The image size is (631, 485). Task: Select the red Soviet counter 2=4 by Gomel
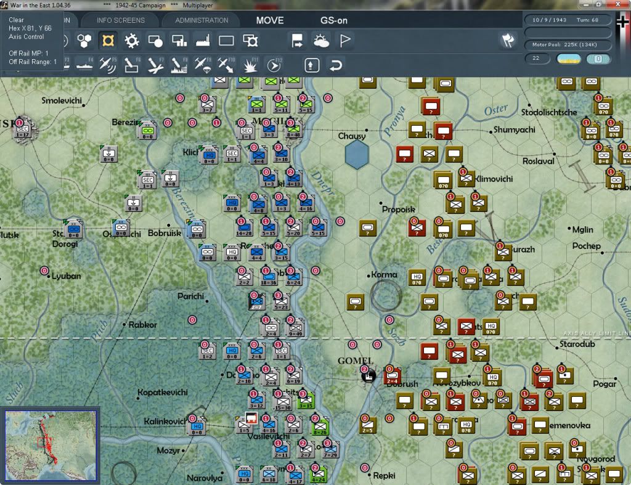coord(392,376)
